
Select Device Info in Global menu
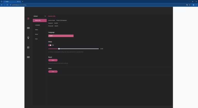[40, 20]
